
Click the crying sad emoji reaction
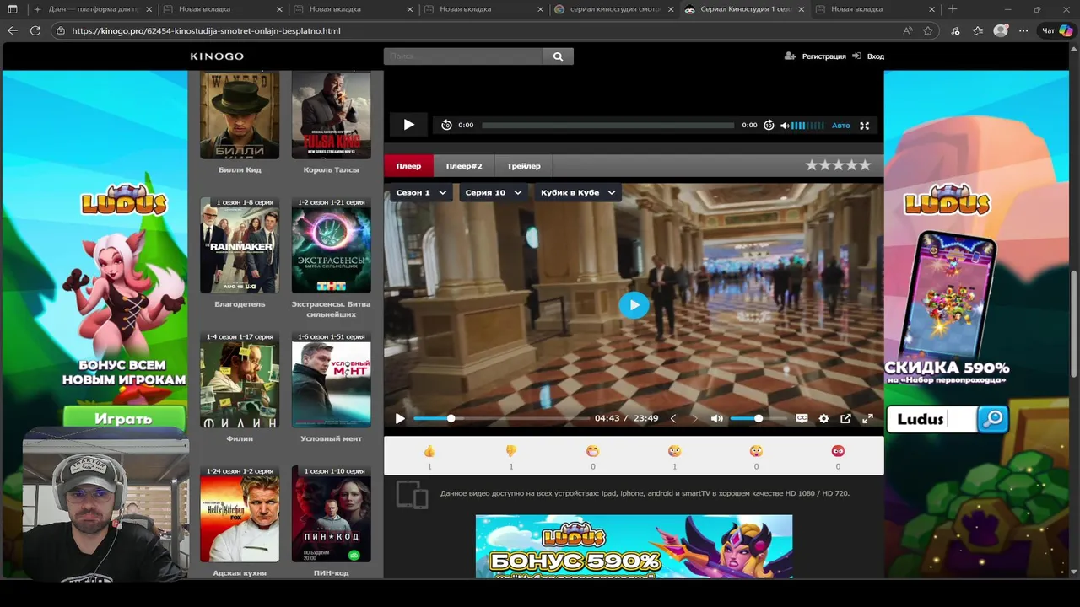point(674,451)
